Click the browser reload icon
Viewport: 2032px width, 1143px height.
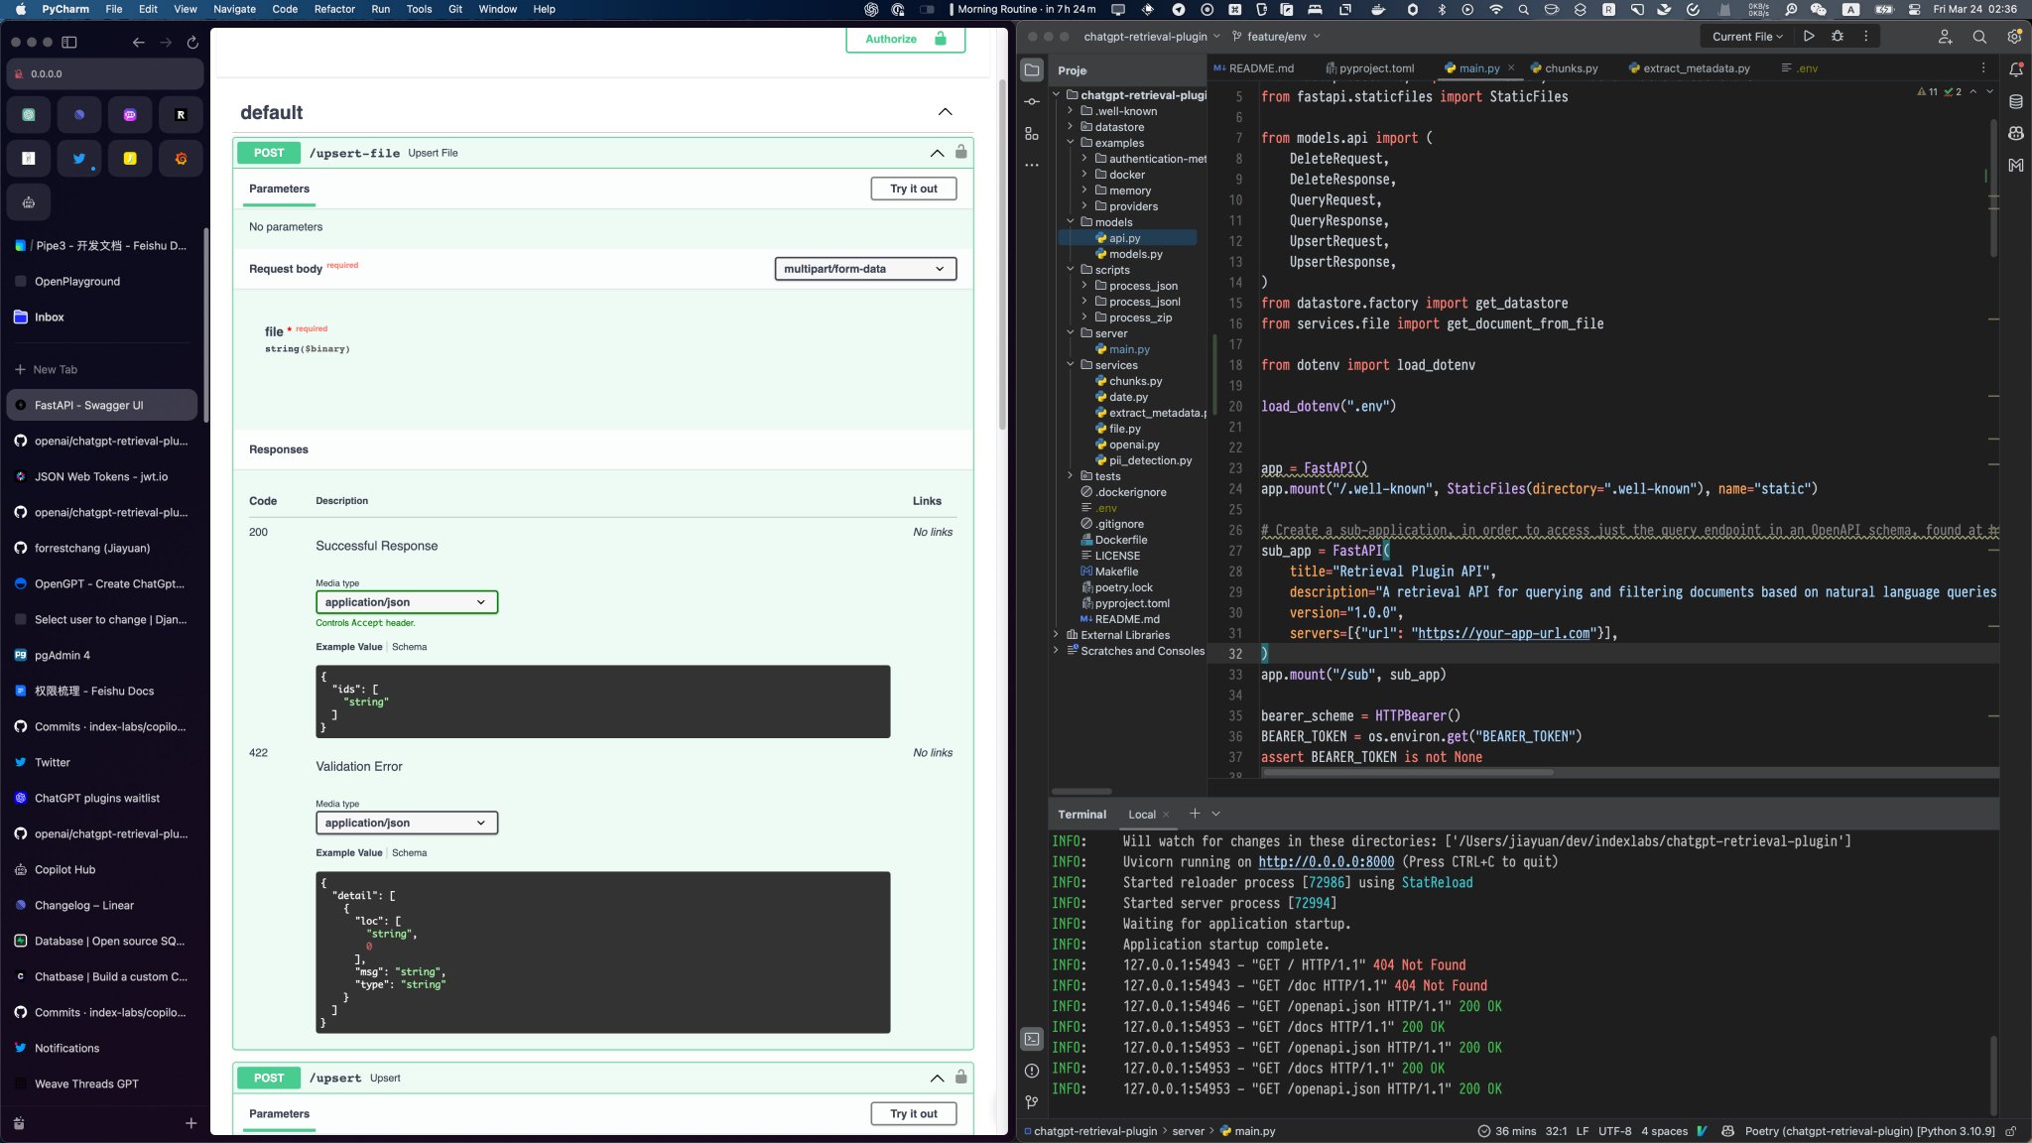[x=192, y=42]
